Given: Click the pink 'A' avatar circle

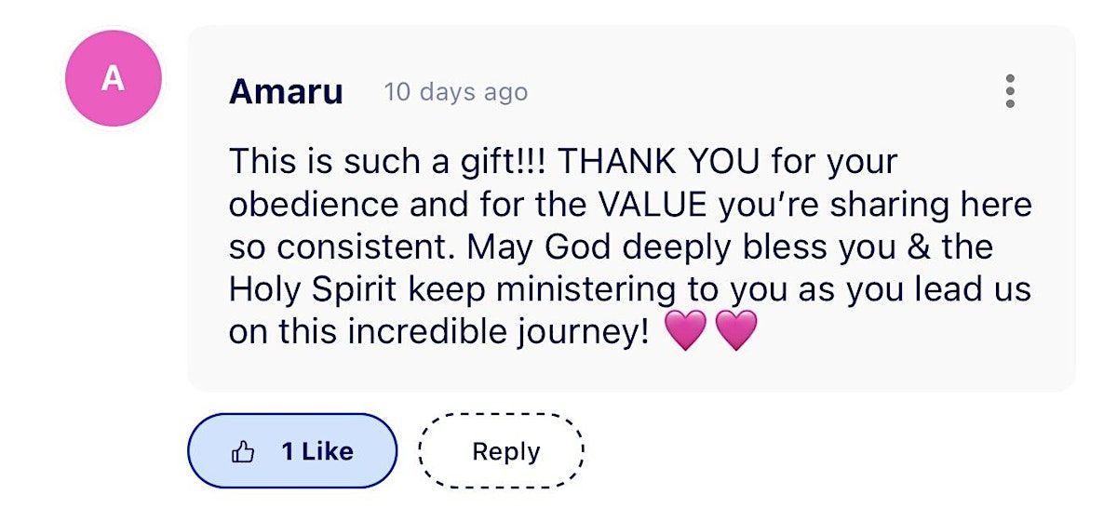Looking at the screenshot, I should pos(114,78).
